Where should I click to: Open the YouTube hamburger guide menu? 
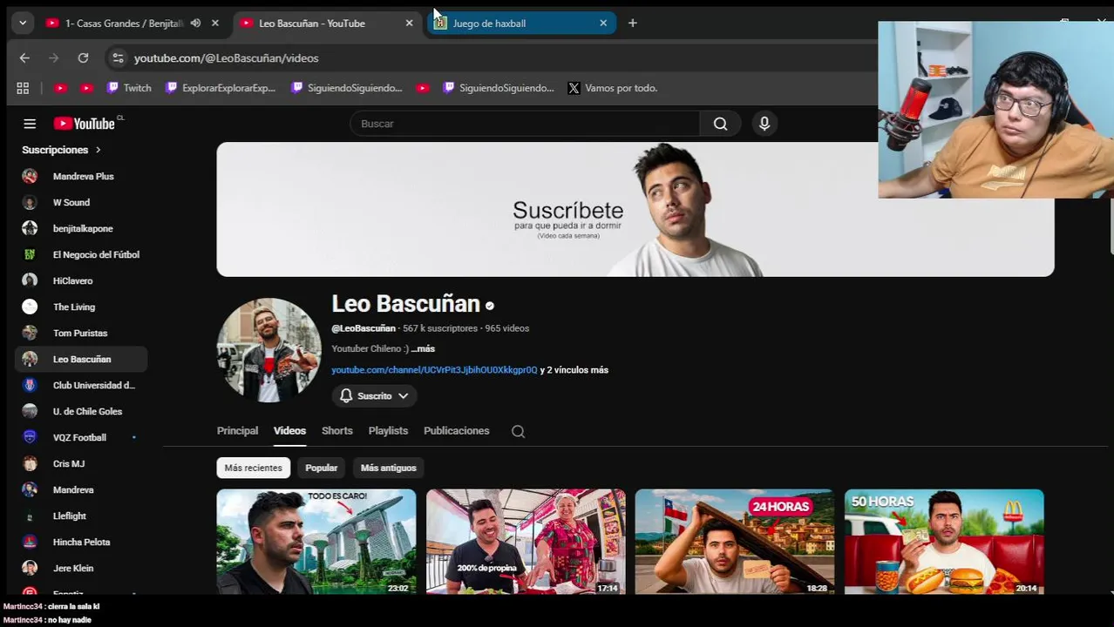30,124
